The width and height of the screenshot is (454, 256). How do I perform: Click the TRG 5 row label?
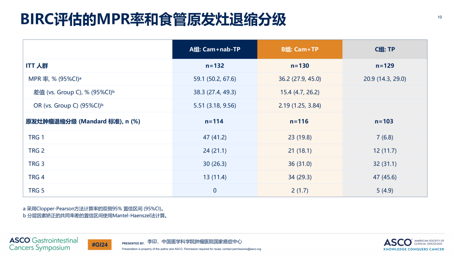pos(37,190)
